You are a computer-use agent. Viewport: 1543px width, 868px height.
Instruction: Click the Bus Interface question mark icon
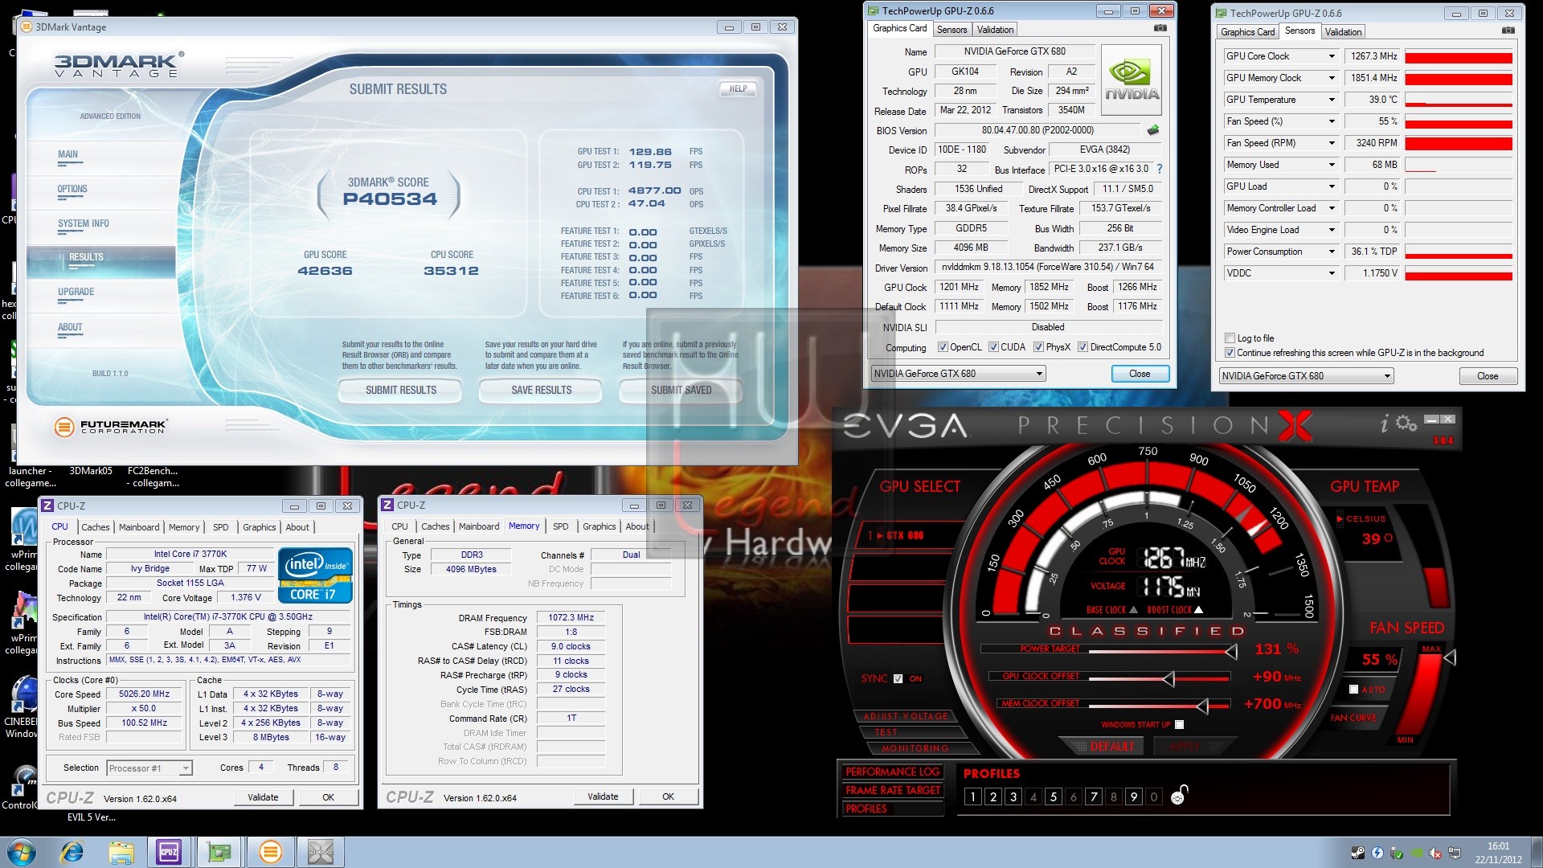pyautogui.click(x=1160, y=170)
